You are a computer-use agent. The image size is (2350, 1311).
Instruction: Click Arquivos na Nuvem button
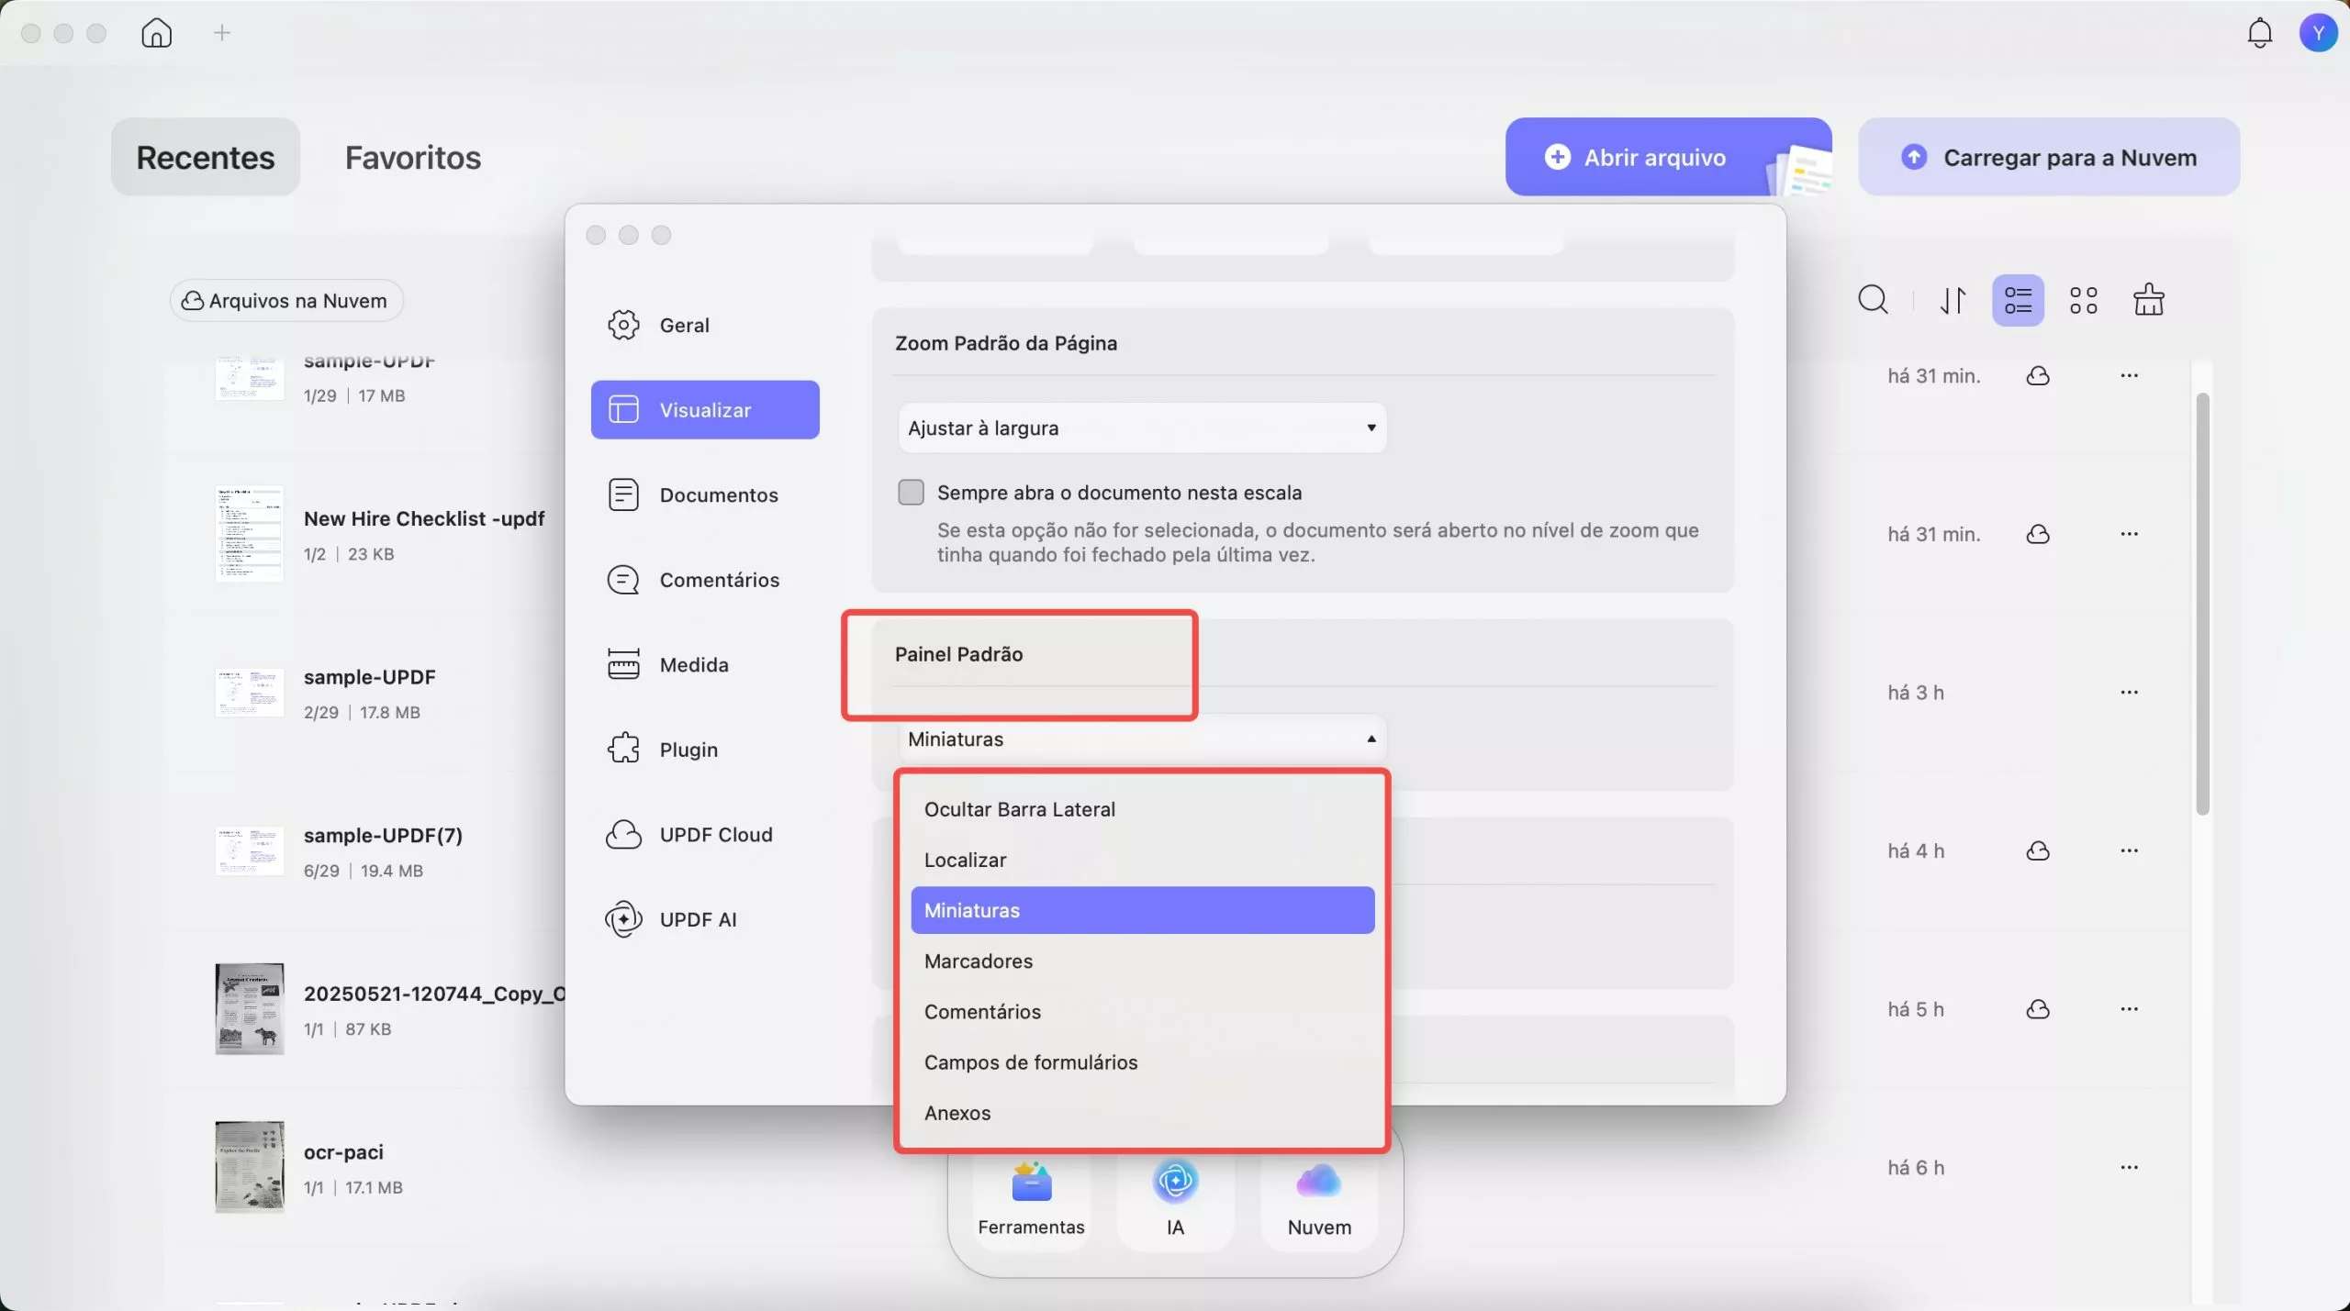[285, 301]
